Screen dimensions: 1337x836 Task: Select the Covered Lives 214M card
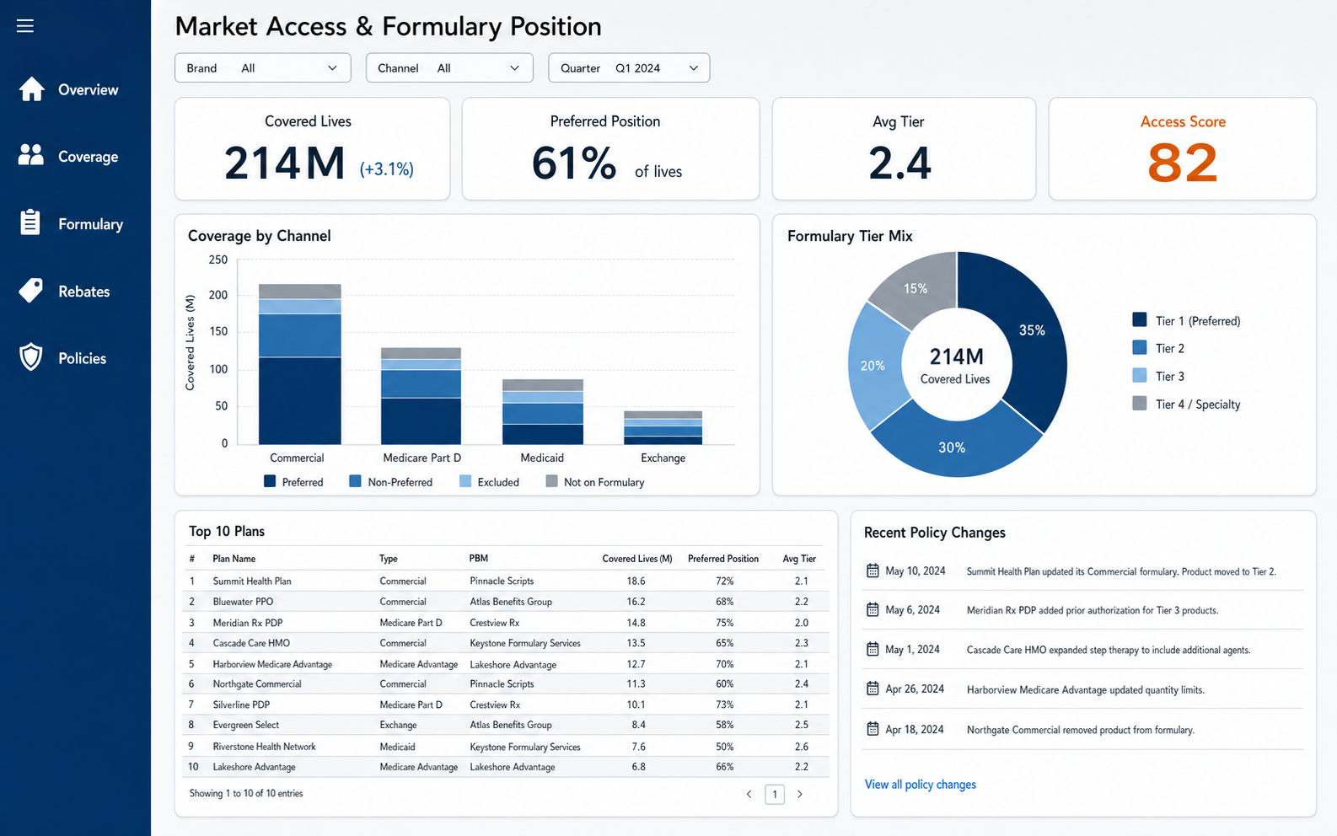[312, 149]
